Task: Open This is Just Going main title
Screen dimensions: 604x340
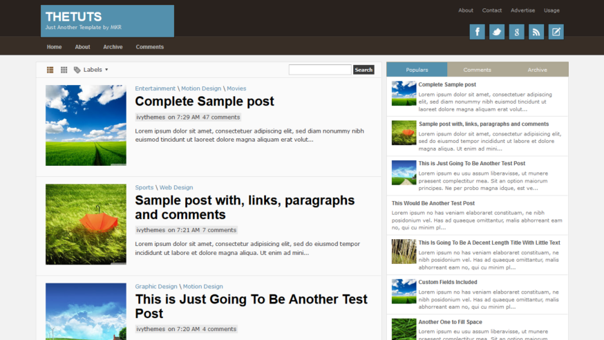Action: click(x=251, y=306)
